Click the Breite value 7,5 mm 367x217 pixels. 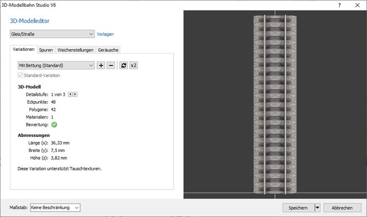click(x=58, y=151)
